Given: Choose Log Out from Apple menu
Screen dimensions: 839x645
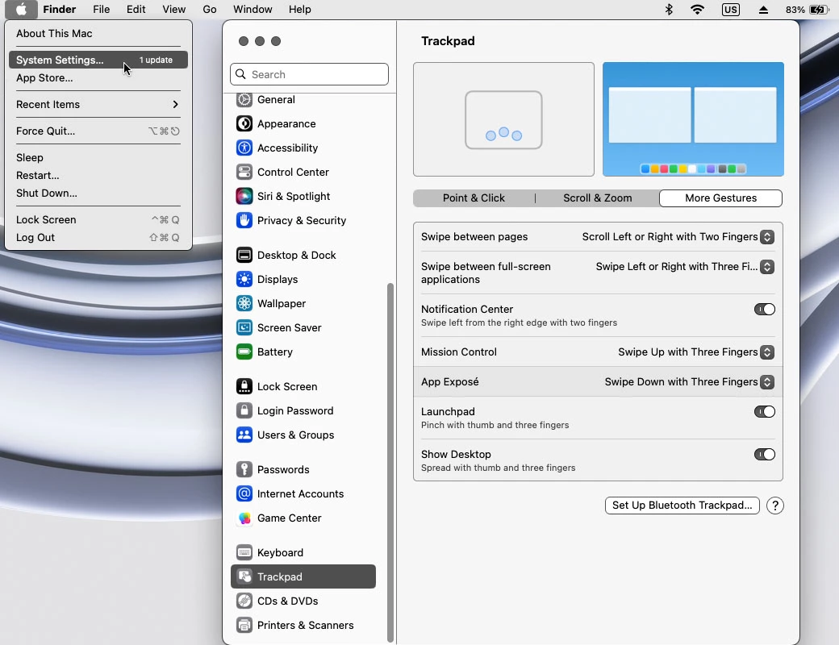Looking at the screenshot, I should 98,238.
